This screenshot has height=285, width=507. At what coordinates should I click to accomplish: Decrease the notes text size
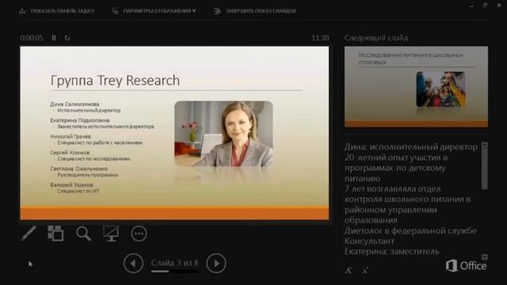click(365, 271)
